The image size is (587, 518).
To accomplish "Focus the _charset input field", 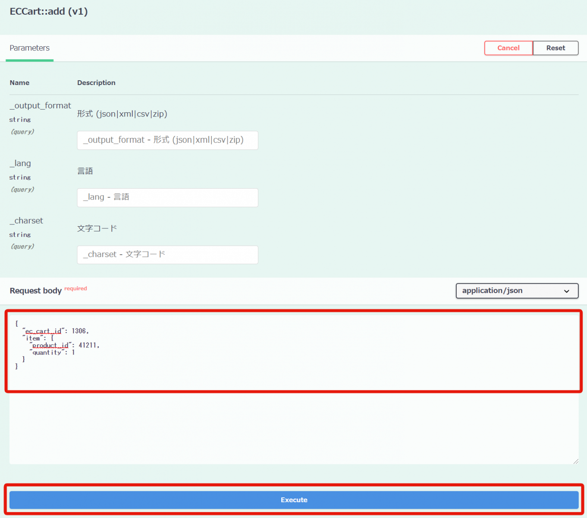I will point(167,255).
